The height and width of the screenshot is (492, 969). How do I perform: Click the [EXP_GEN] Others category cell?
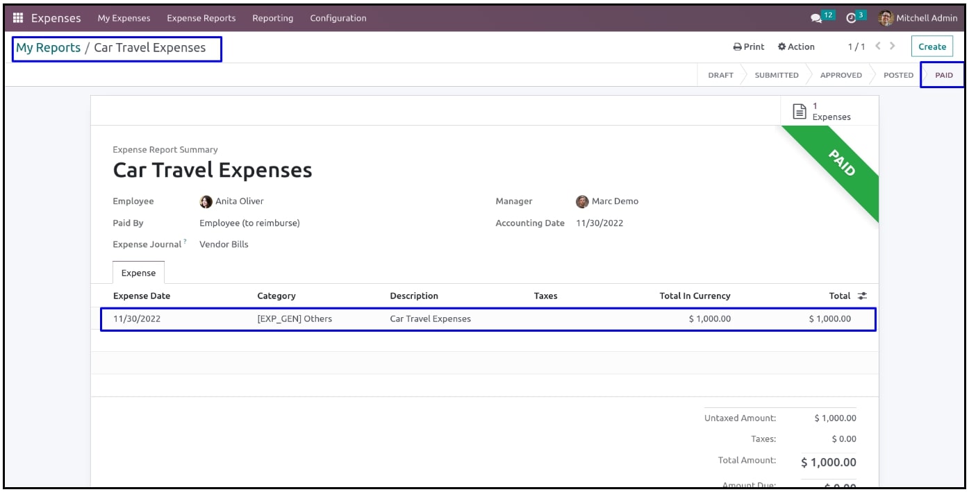tap(295, 319)
